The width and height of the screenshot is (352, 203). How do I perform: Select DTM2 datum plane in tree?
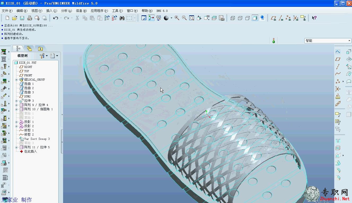point(25,96)
